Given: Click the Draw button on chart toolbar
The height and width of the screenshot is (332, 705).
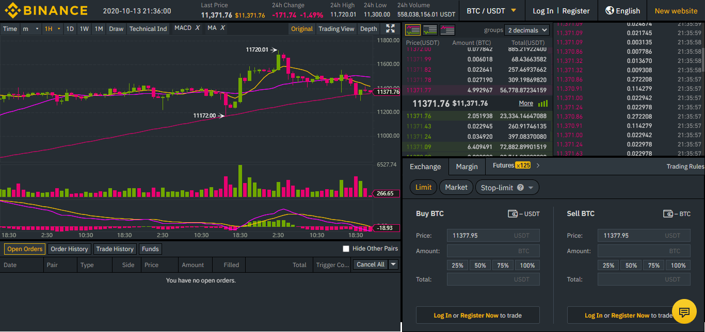Looking at the screenshot, I should [x=116, y=29].
